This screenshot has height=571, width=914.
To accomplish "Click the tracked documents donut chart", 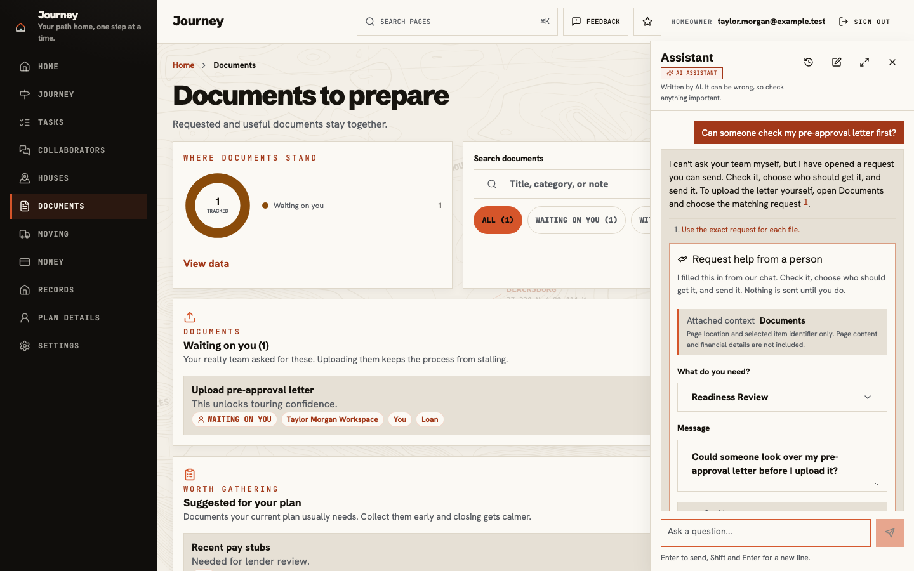I will tap(218, 206).
